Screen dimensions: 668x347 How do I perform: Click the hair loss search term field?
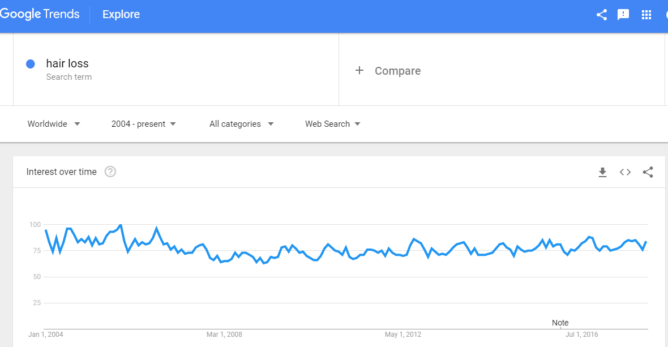[176, 70]
